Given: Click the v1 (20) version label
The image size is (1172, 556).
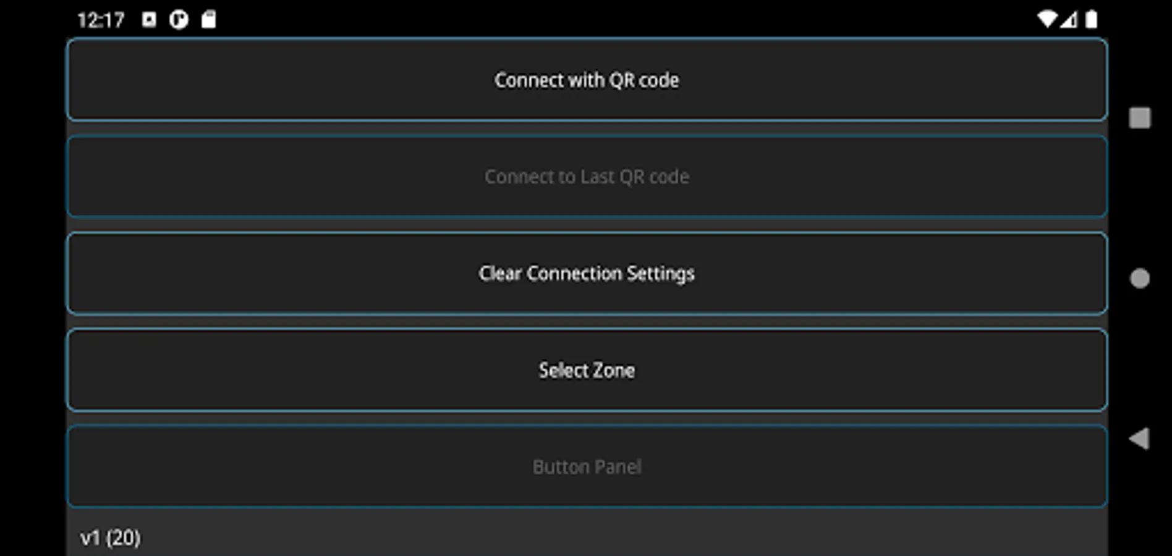Looking at the screenshot, I should coord(110,537).
